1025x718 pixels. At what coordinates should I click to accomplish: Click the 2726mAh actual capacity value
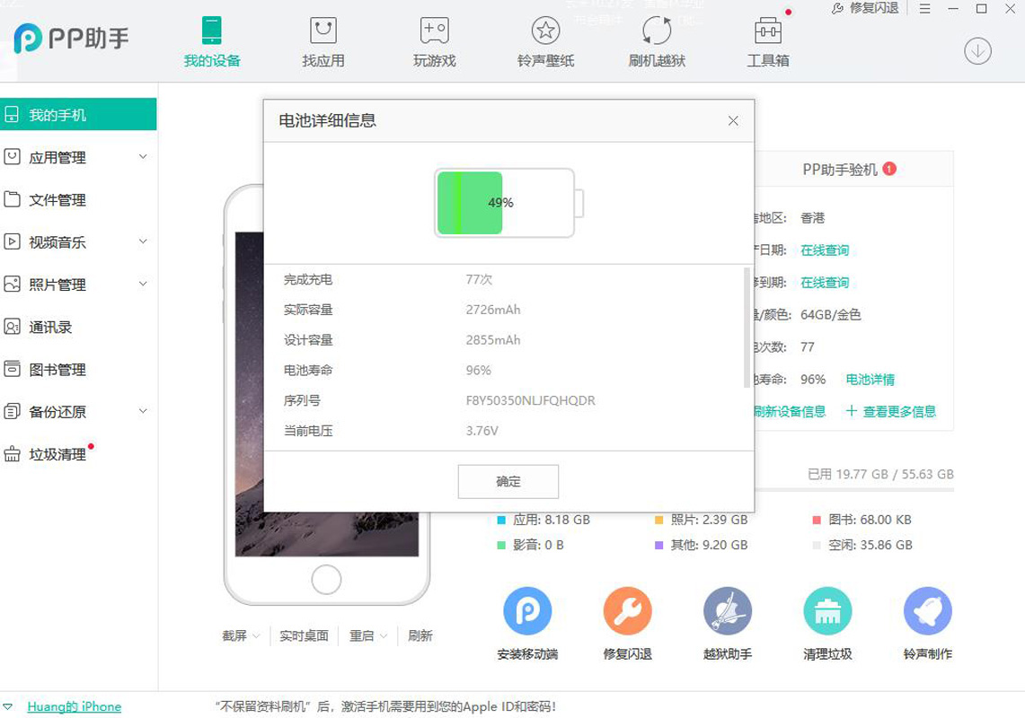click(x=493, y=310)
